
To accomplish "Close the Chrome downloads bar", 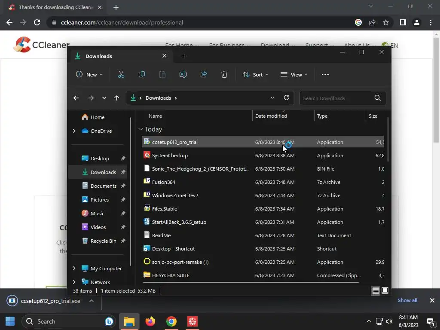I will tap(432, 300).
